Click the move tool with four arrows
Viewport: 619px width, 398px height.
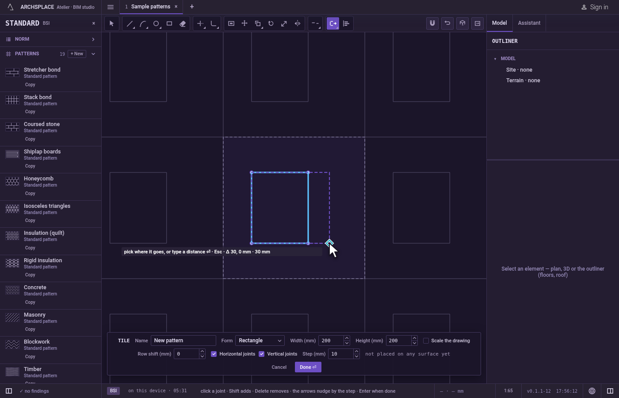click(245, 23)
